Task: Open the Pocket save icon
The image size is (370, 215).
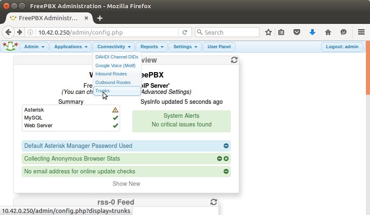Action: (297, 32)
